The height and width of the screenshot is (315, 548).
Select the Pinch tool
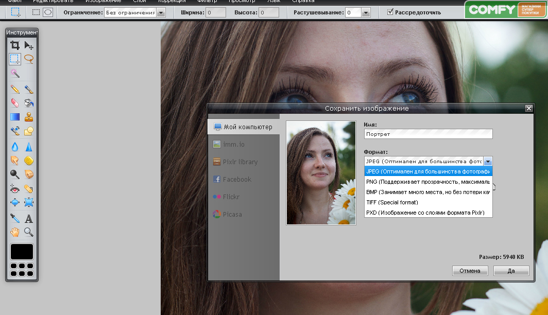[x=29, y=202]
